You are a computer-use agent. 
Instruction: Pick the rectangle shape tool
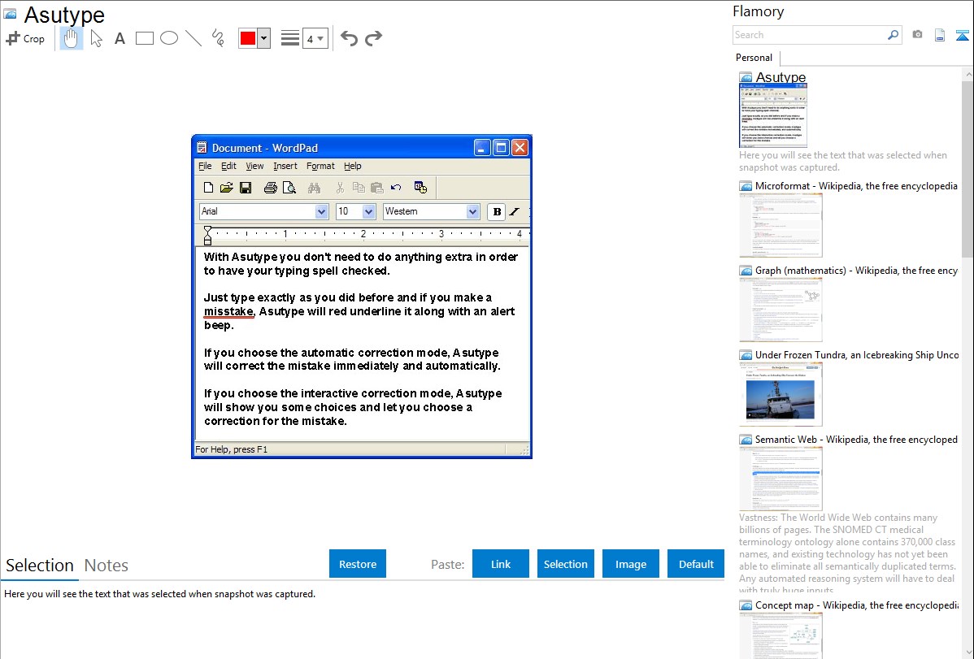coord(144,38)
